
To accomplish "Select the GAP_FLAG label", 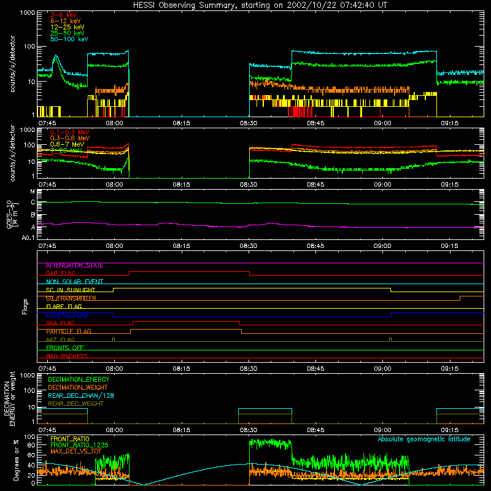I will (x=60, y=273).
